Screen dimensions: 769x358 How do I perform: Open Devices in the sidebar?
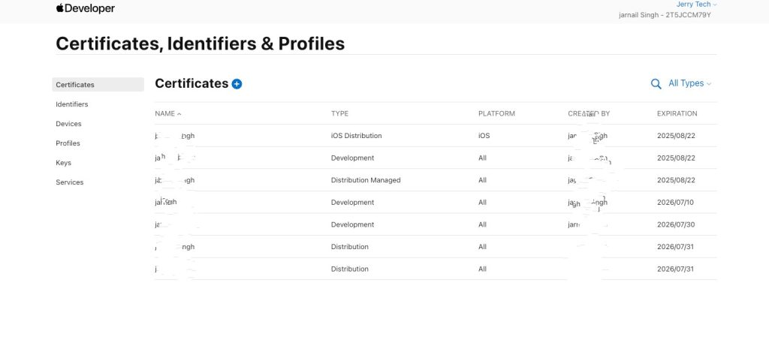click(68, 124)
